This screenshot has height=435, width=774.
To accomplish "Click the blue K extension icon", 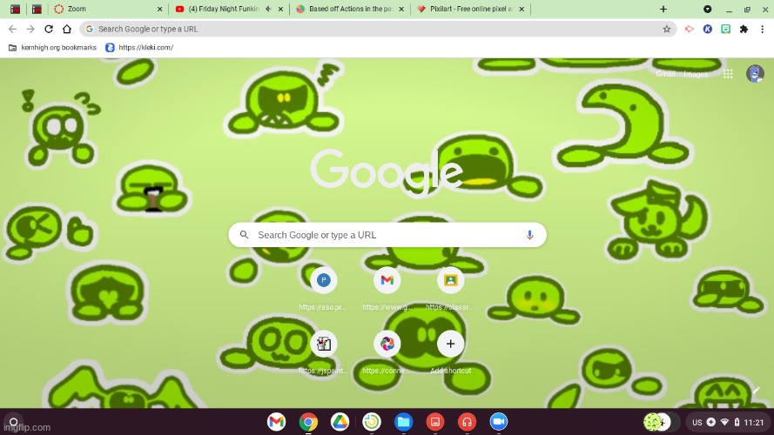I will click(x=707, y=29).
